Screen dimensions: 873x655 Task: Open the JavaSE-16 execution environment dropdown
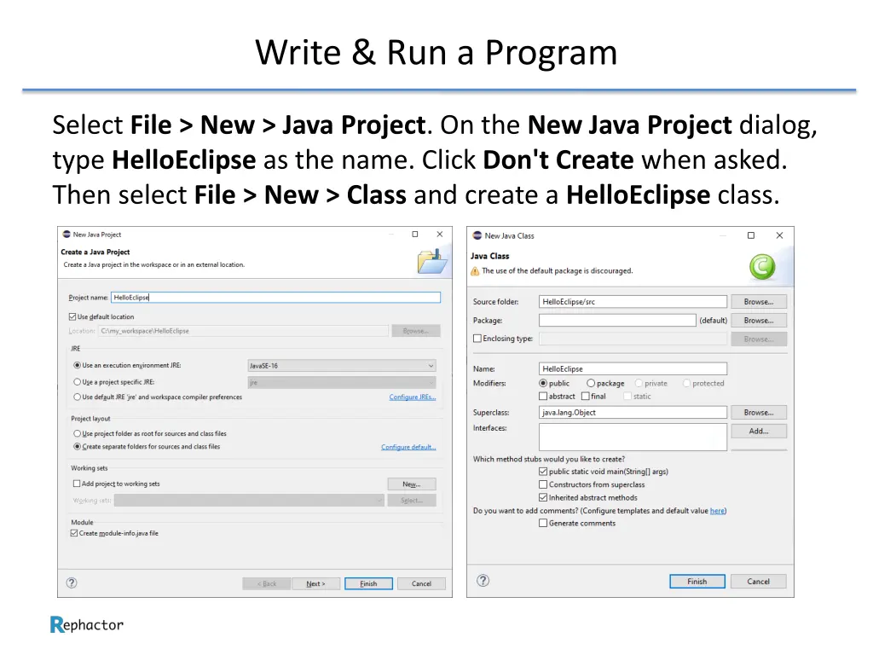tap(341, 366)
